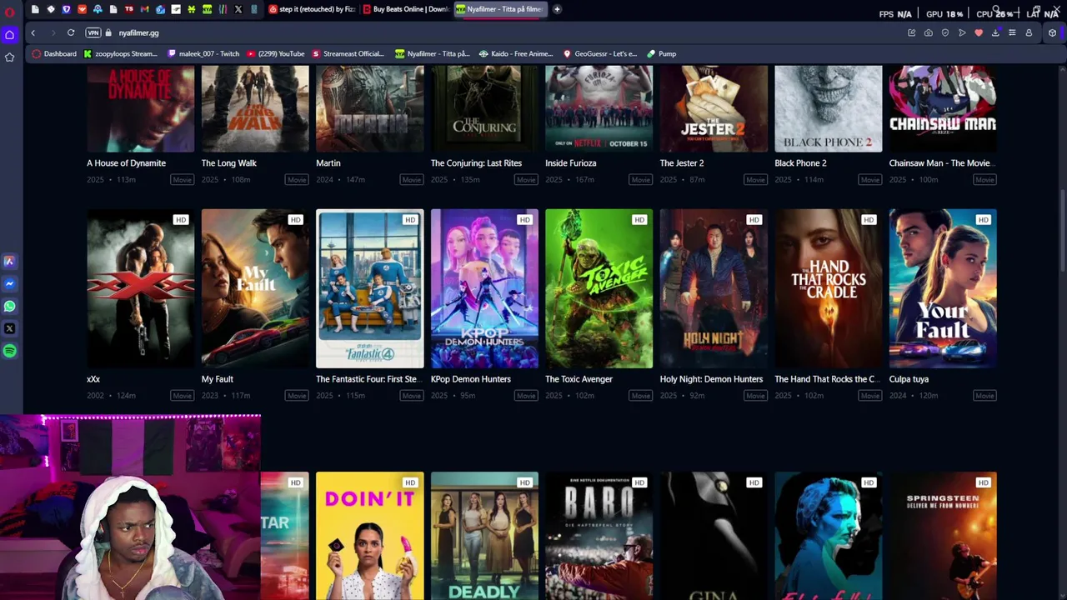Go back to previous page
1067x600 pixels.
point(33,32)
